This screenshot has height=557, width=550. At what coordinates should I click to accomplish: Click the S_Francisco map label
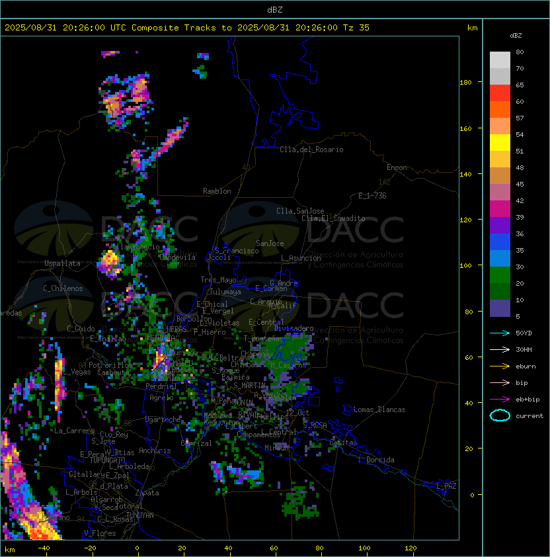[237, 251]
